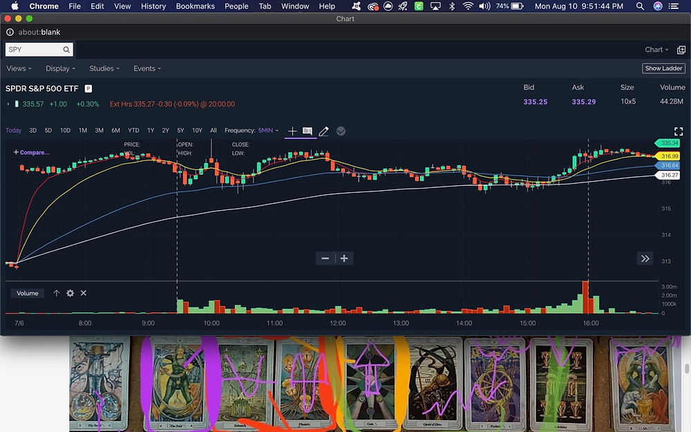The image size is (691, 432).
Task: Select the 5Y time range
Action: point(180,131)
